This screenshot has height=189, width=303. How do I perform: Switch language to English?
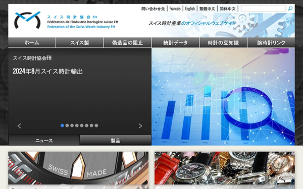[x=190, y=9]
